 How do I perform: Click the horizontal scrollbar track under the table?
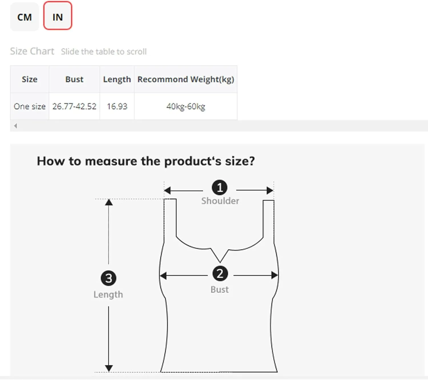tap(219, 126)
